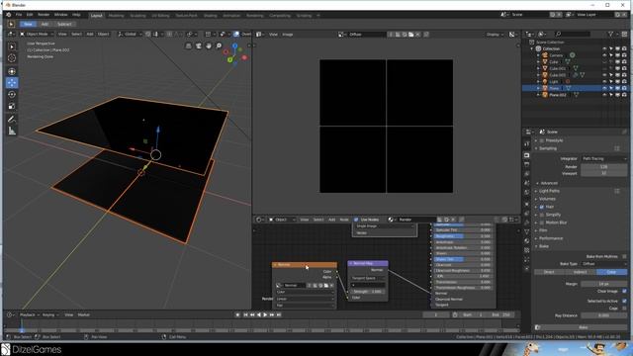
Task: Expand the Performance panel
Action: point(550,238)
